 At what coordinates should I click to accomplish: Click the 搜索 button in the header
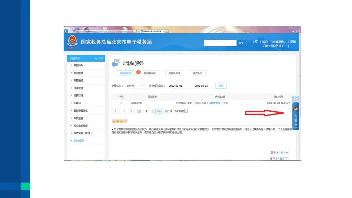pos(241,43)
